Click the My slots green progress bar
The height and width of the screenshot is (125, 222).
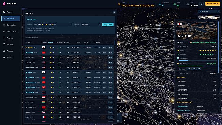click(197, 66)
